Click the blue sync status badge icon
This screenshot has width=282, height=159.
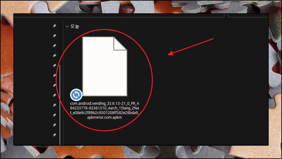click(x=76, y=95)
